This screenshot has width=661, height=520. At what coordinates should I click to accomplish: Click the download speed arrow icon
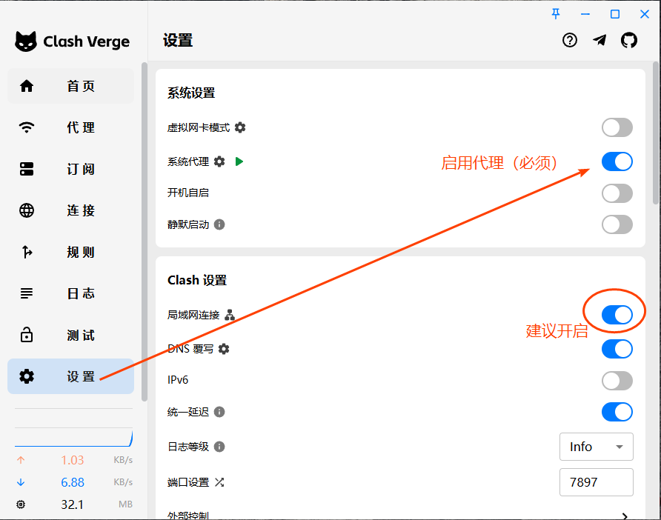(x=21, y=482)
